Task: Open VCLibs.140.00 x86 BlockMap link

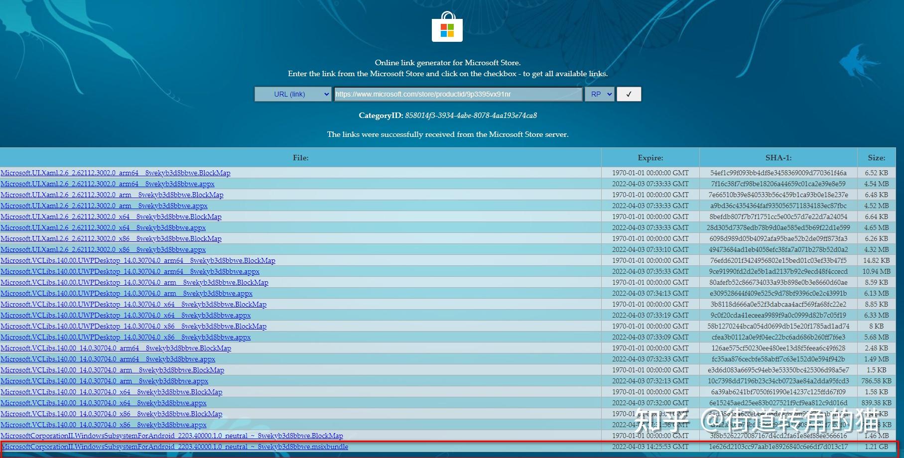Action: pos(112,414)
